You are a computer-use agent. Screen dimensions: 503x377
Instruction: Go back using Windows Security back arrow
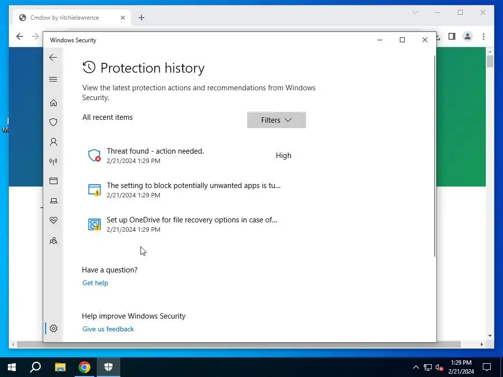(x=53, y=57)
